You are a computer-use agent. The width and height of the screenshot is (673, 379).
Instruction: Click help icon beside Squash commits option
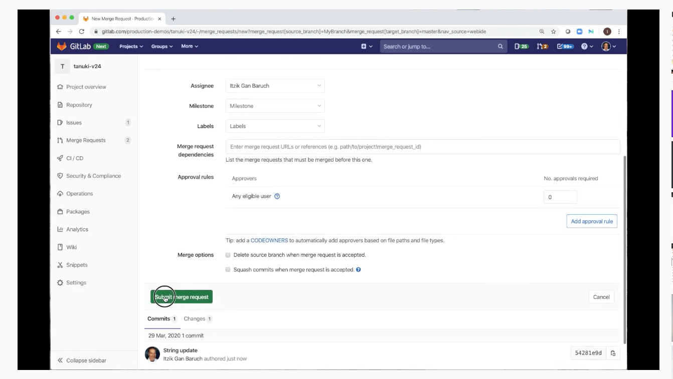358,270
